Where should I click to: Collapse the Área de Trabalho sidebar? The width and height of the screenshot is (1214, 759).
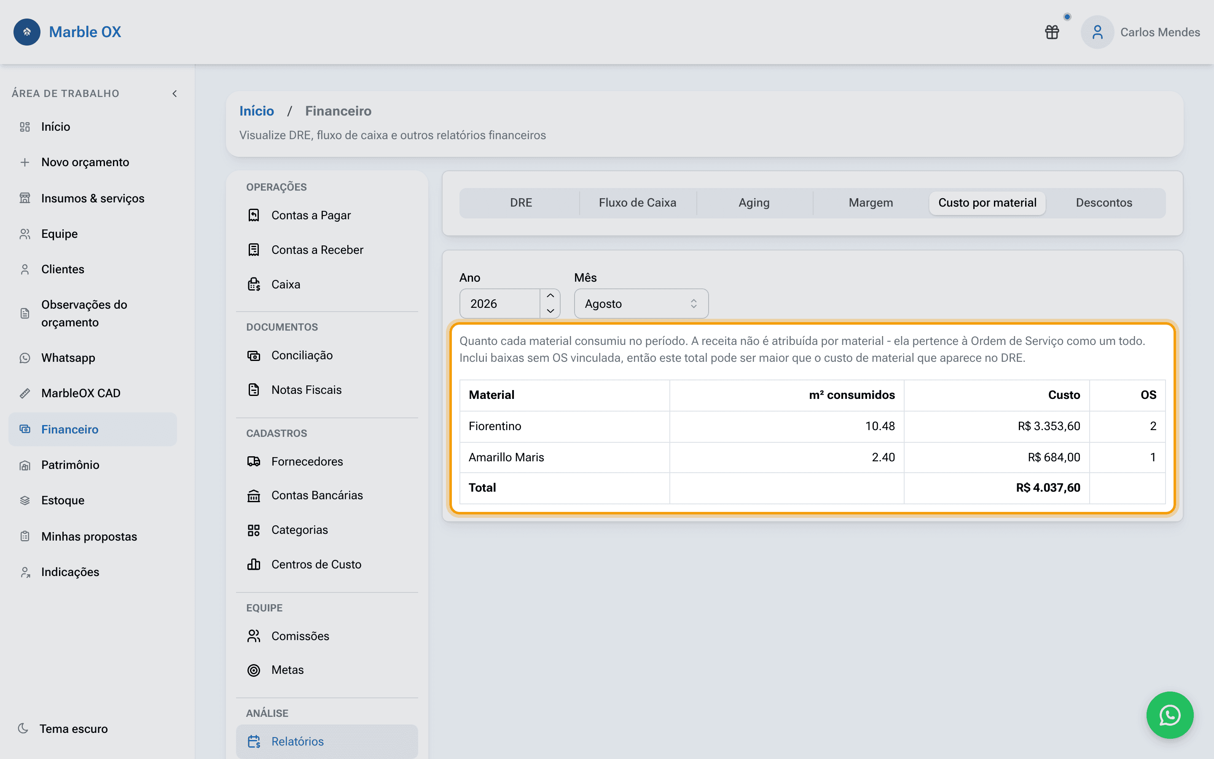click(x=175, y=93)
